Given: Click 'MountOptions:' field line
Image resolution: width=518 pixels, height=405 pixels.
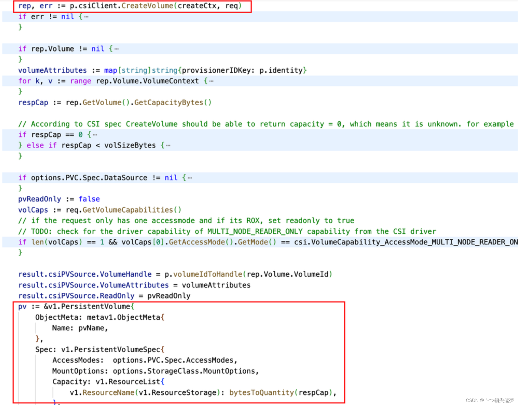Looking at the screenshot, I should (156, 371).
